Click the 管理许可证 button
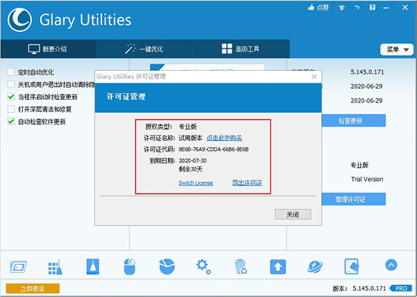The image size is (417, 297). point(354,199)
